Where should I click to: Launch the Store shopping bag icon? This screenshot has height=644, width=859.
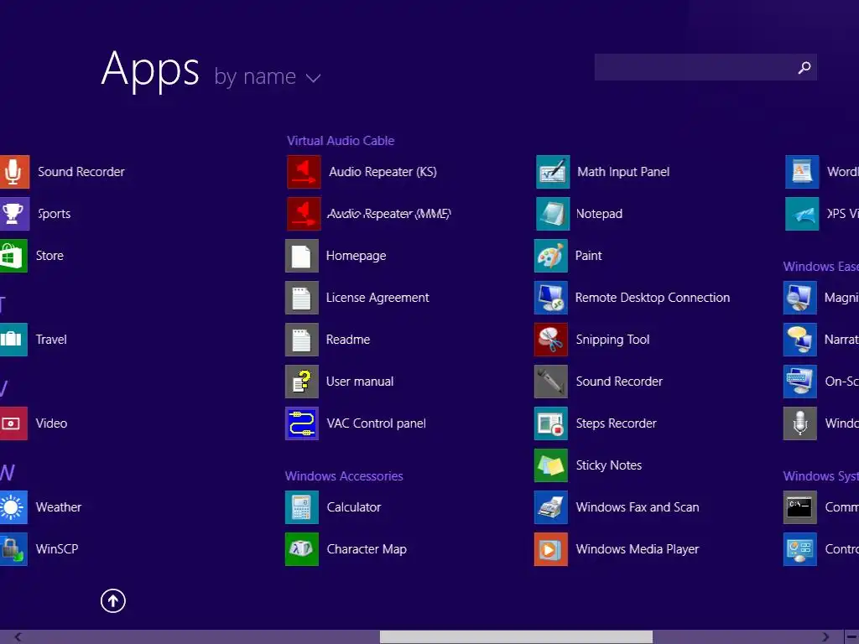(13, 256)
